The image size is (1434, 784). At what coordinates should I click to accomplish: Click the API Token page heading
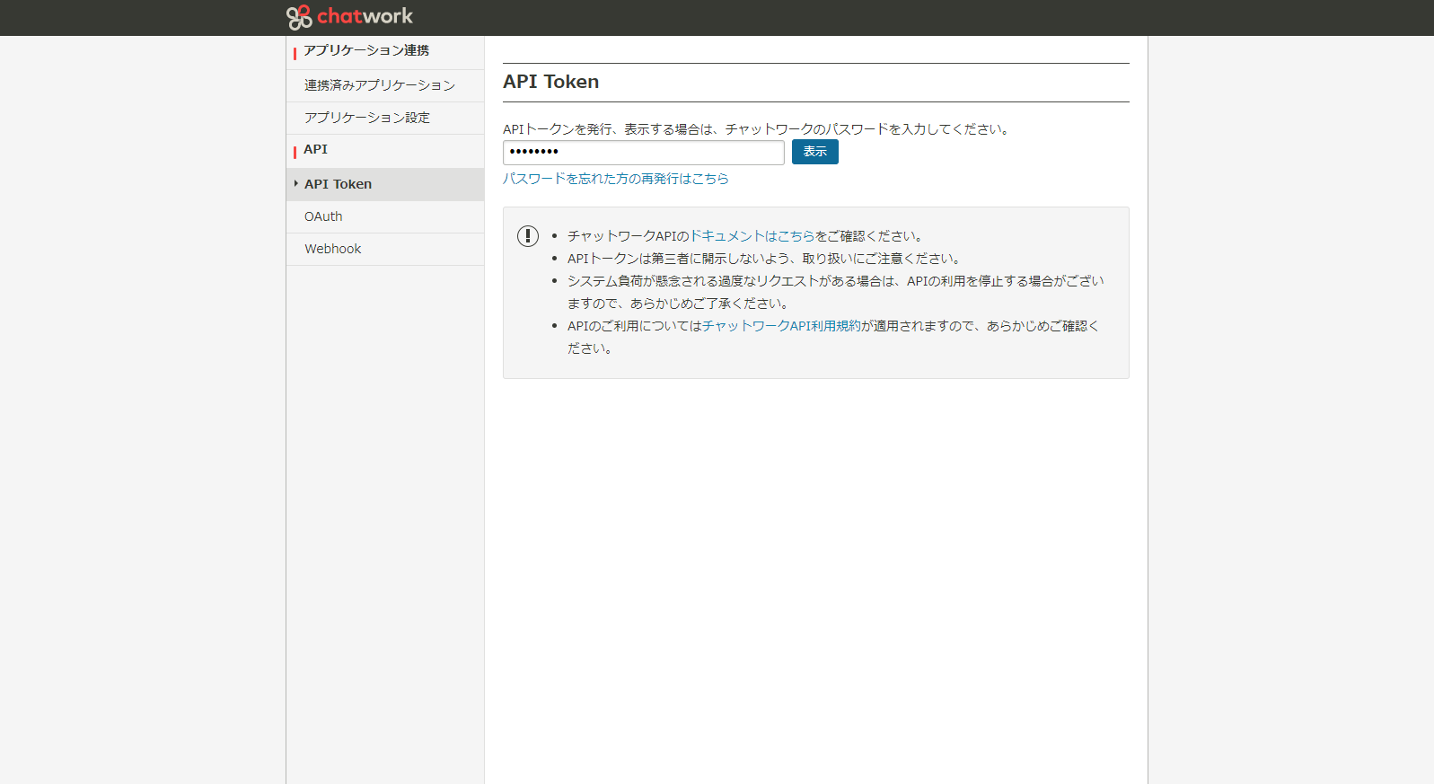551,82
